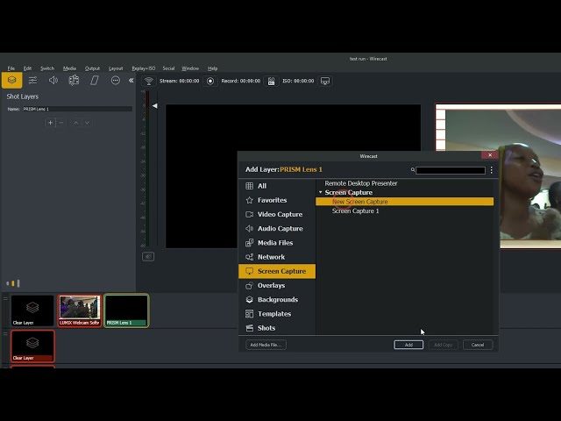The width and height of the screenshot is (561, 421).
Task: Open the Edit menu
Action: (27, 68)
